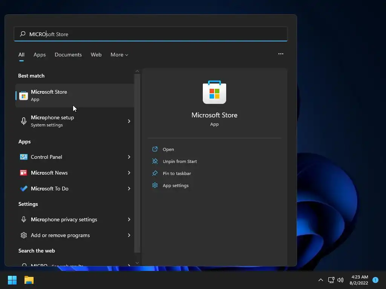
Task: Click the Microphone setup result text
Action: click(52, 117)
